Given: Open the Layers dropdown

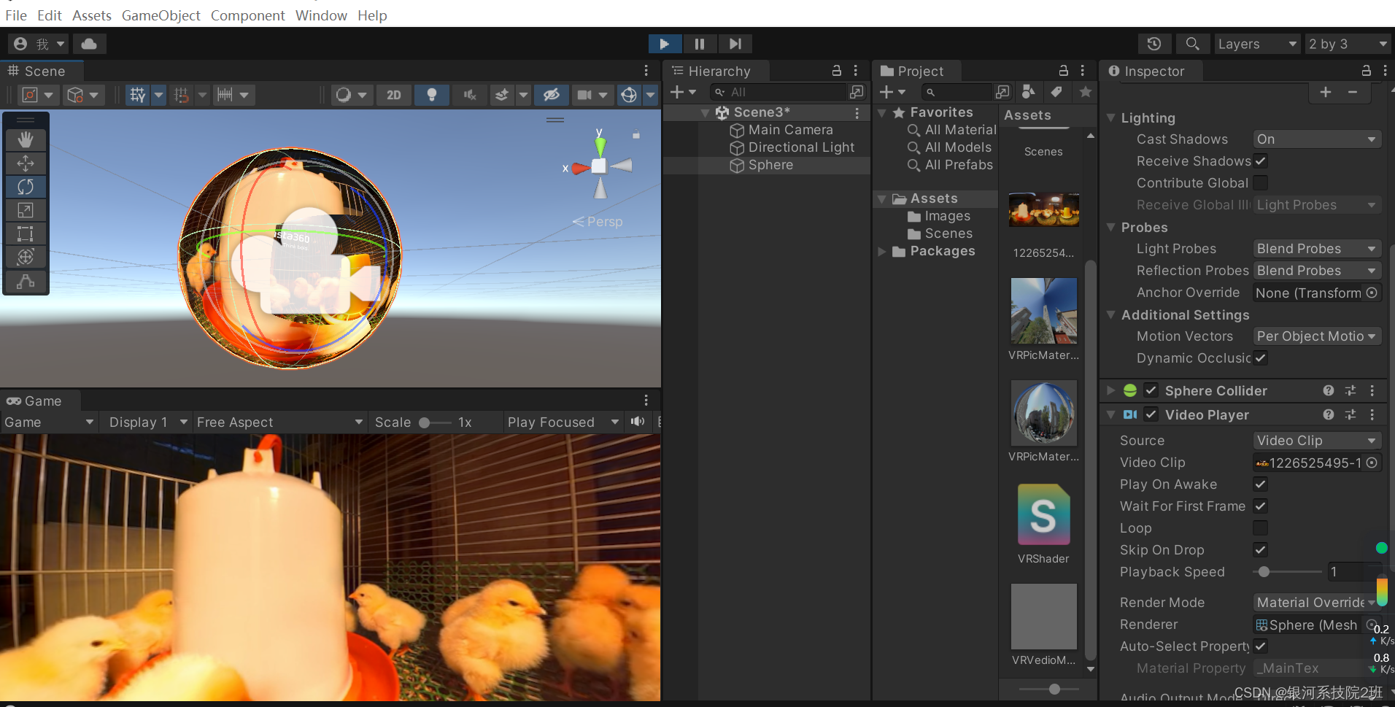Looking at the screenshot, I should pos(1256,44).
